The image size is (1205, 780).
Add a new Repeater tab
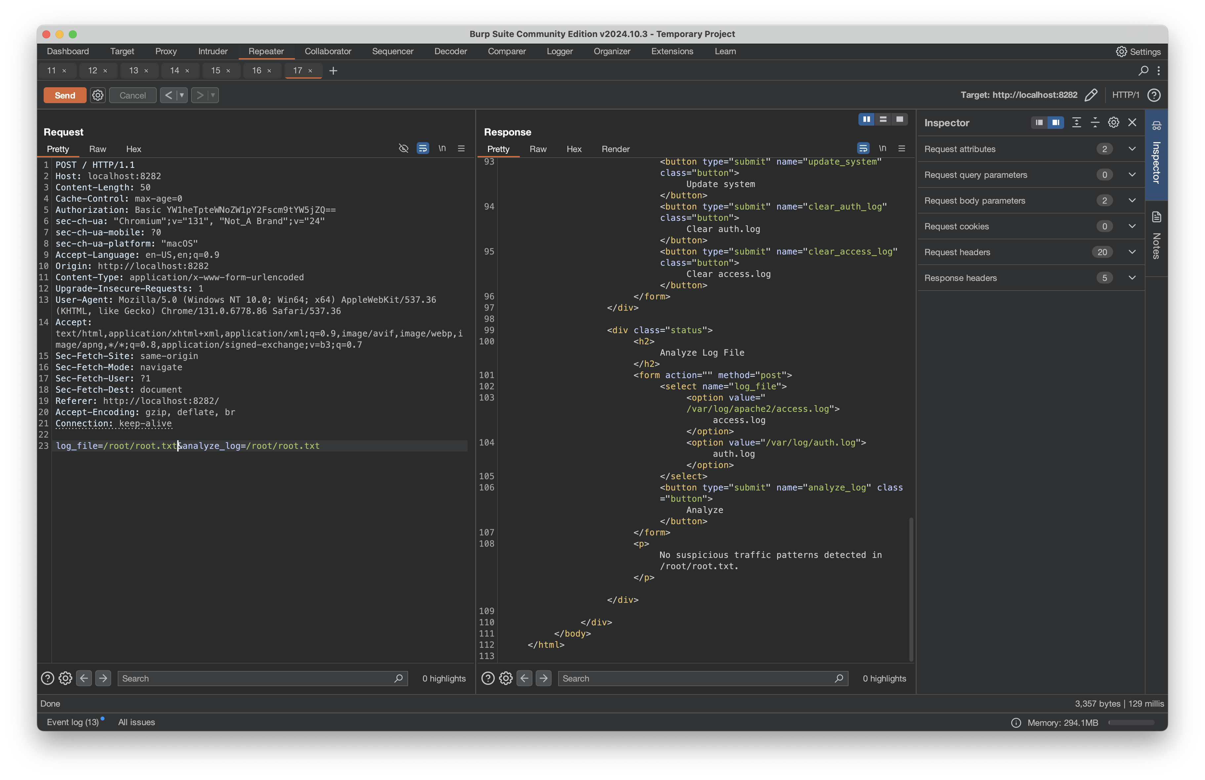(333, 71)
